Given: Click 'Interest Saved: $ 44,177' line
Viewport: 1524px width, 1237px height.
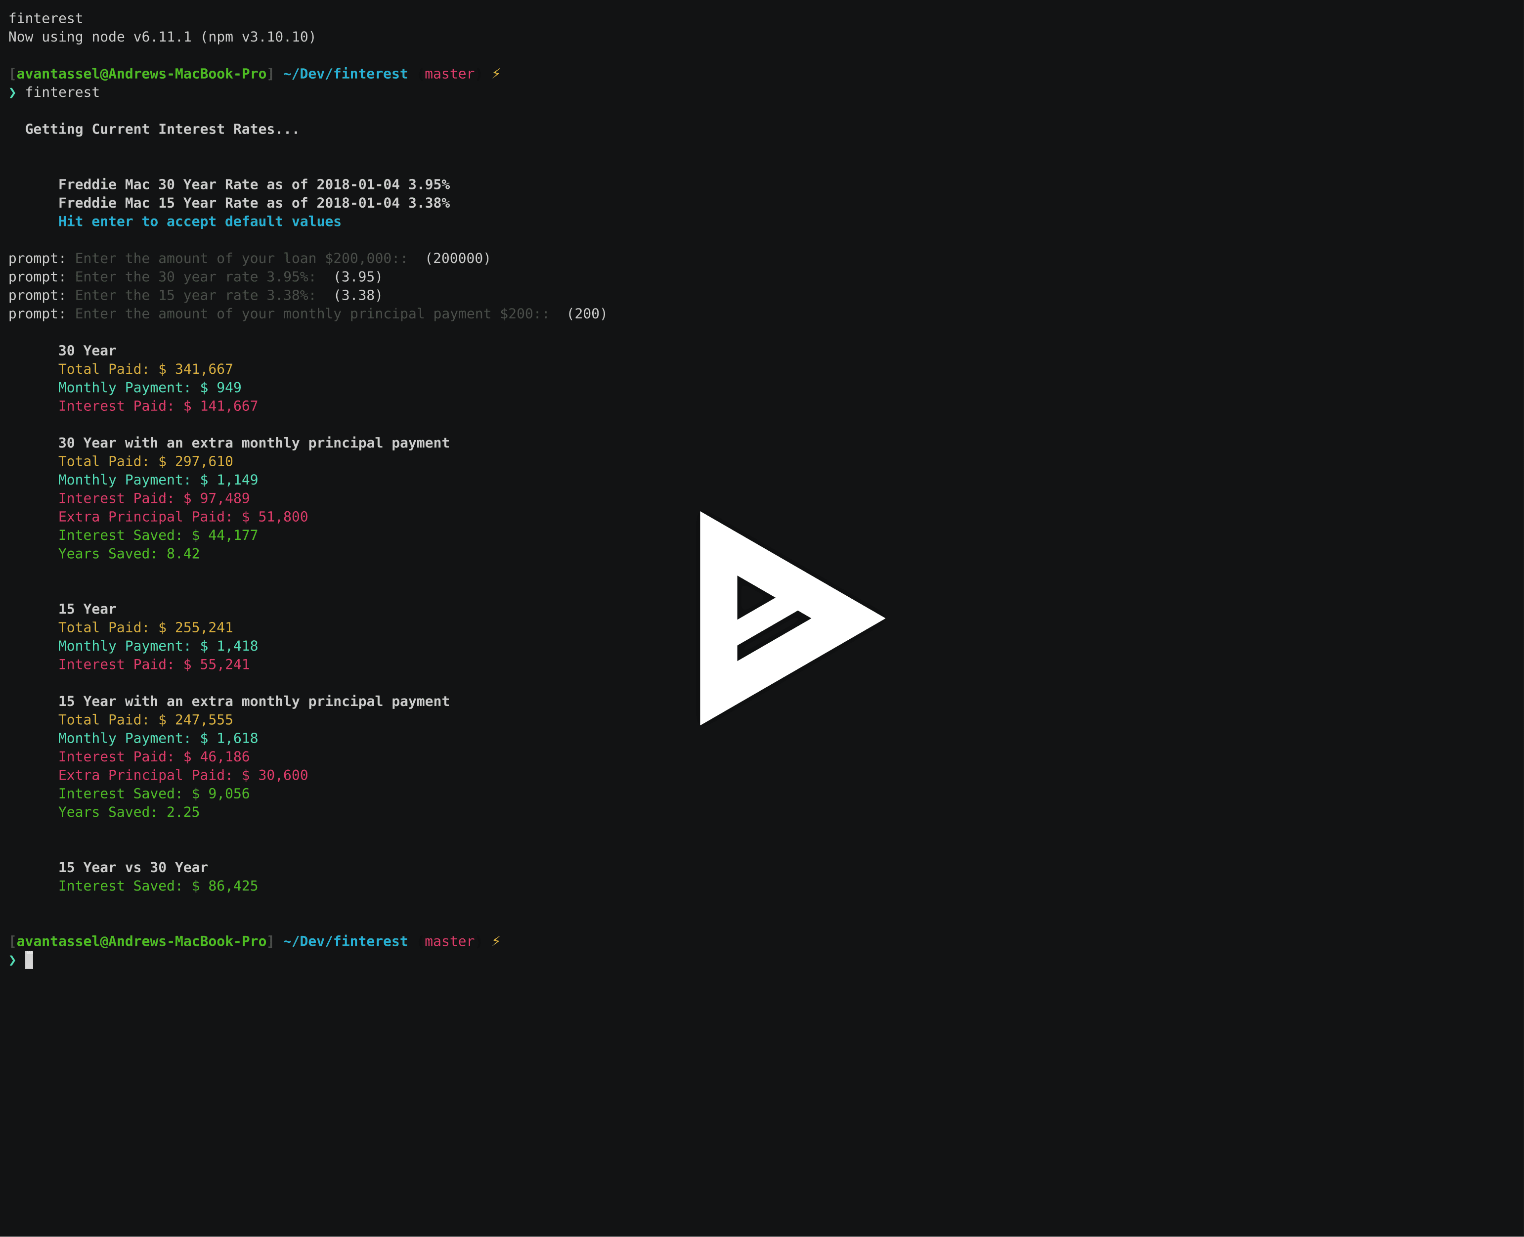Looking at the screenshot, I should [x=158, y=535].
